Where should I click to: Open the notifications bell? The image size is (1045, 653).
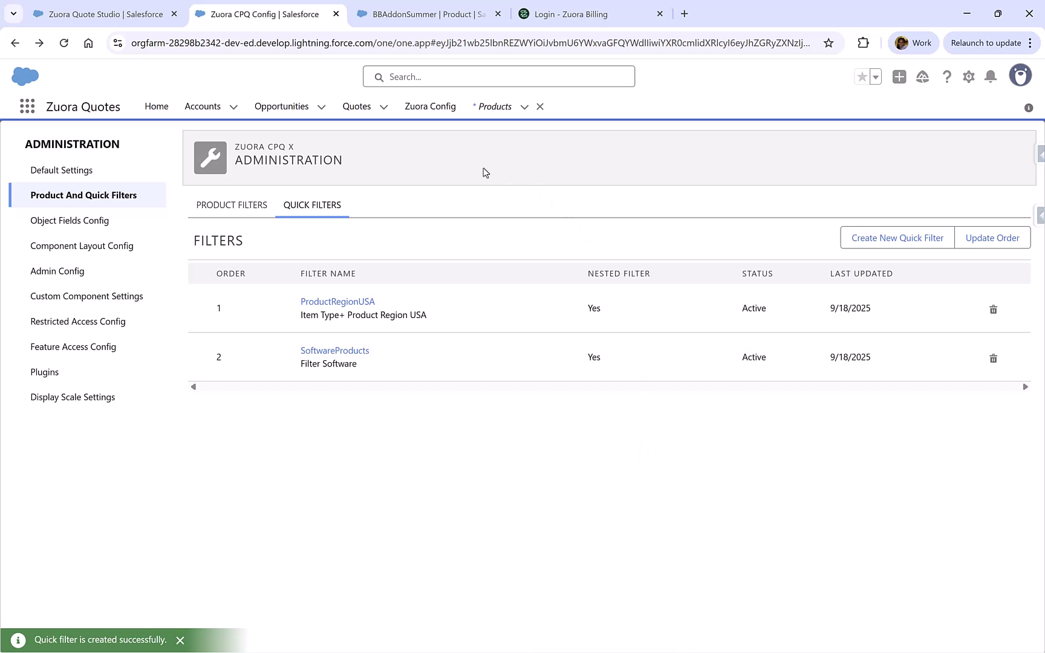coord(991,77)
